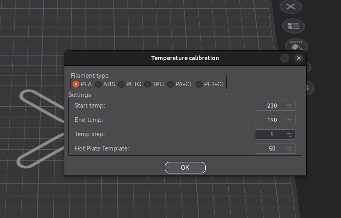Pick the TPU filament option

point(148,84)
